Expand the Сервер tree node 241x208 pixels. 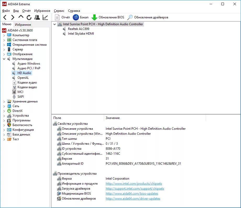click(x=4, y=50)
